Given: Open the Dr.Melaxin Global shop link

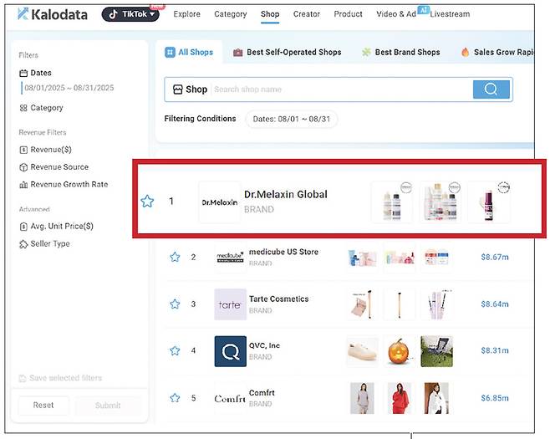Looking at the screenshot, I should [285, 195].
